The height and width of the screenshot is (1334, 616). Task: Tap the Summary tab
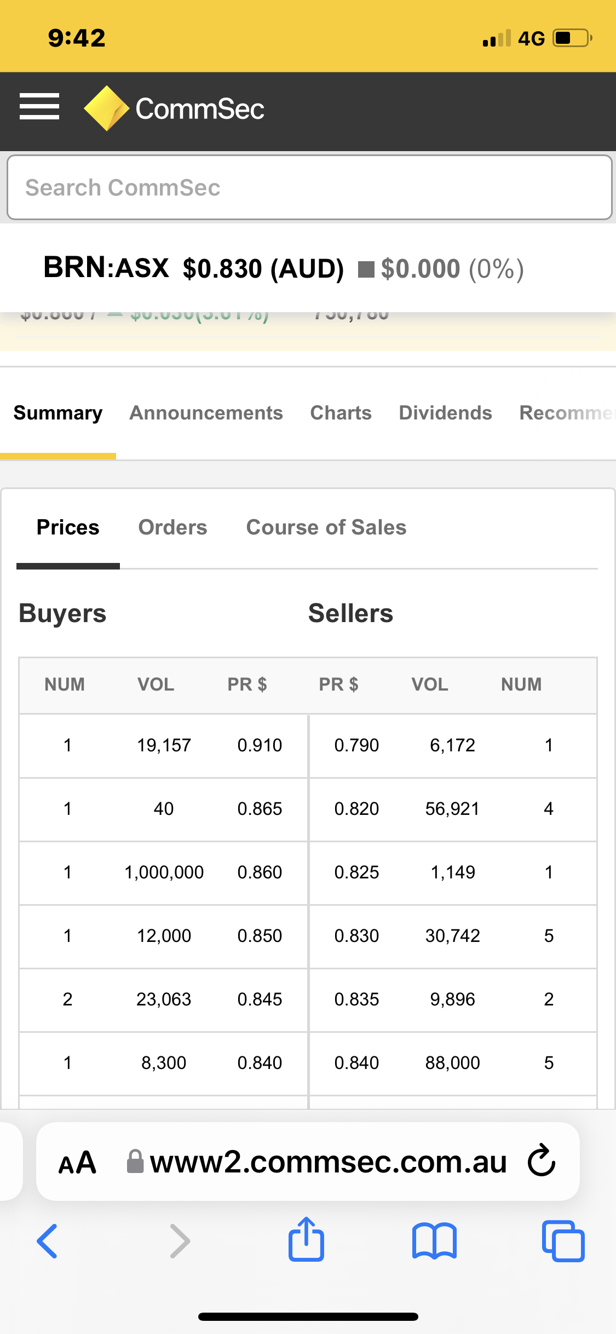58,413
